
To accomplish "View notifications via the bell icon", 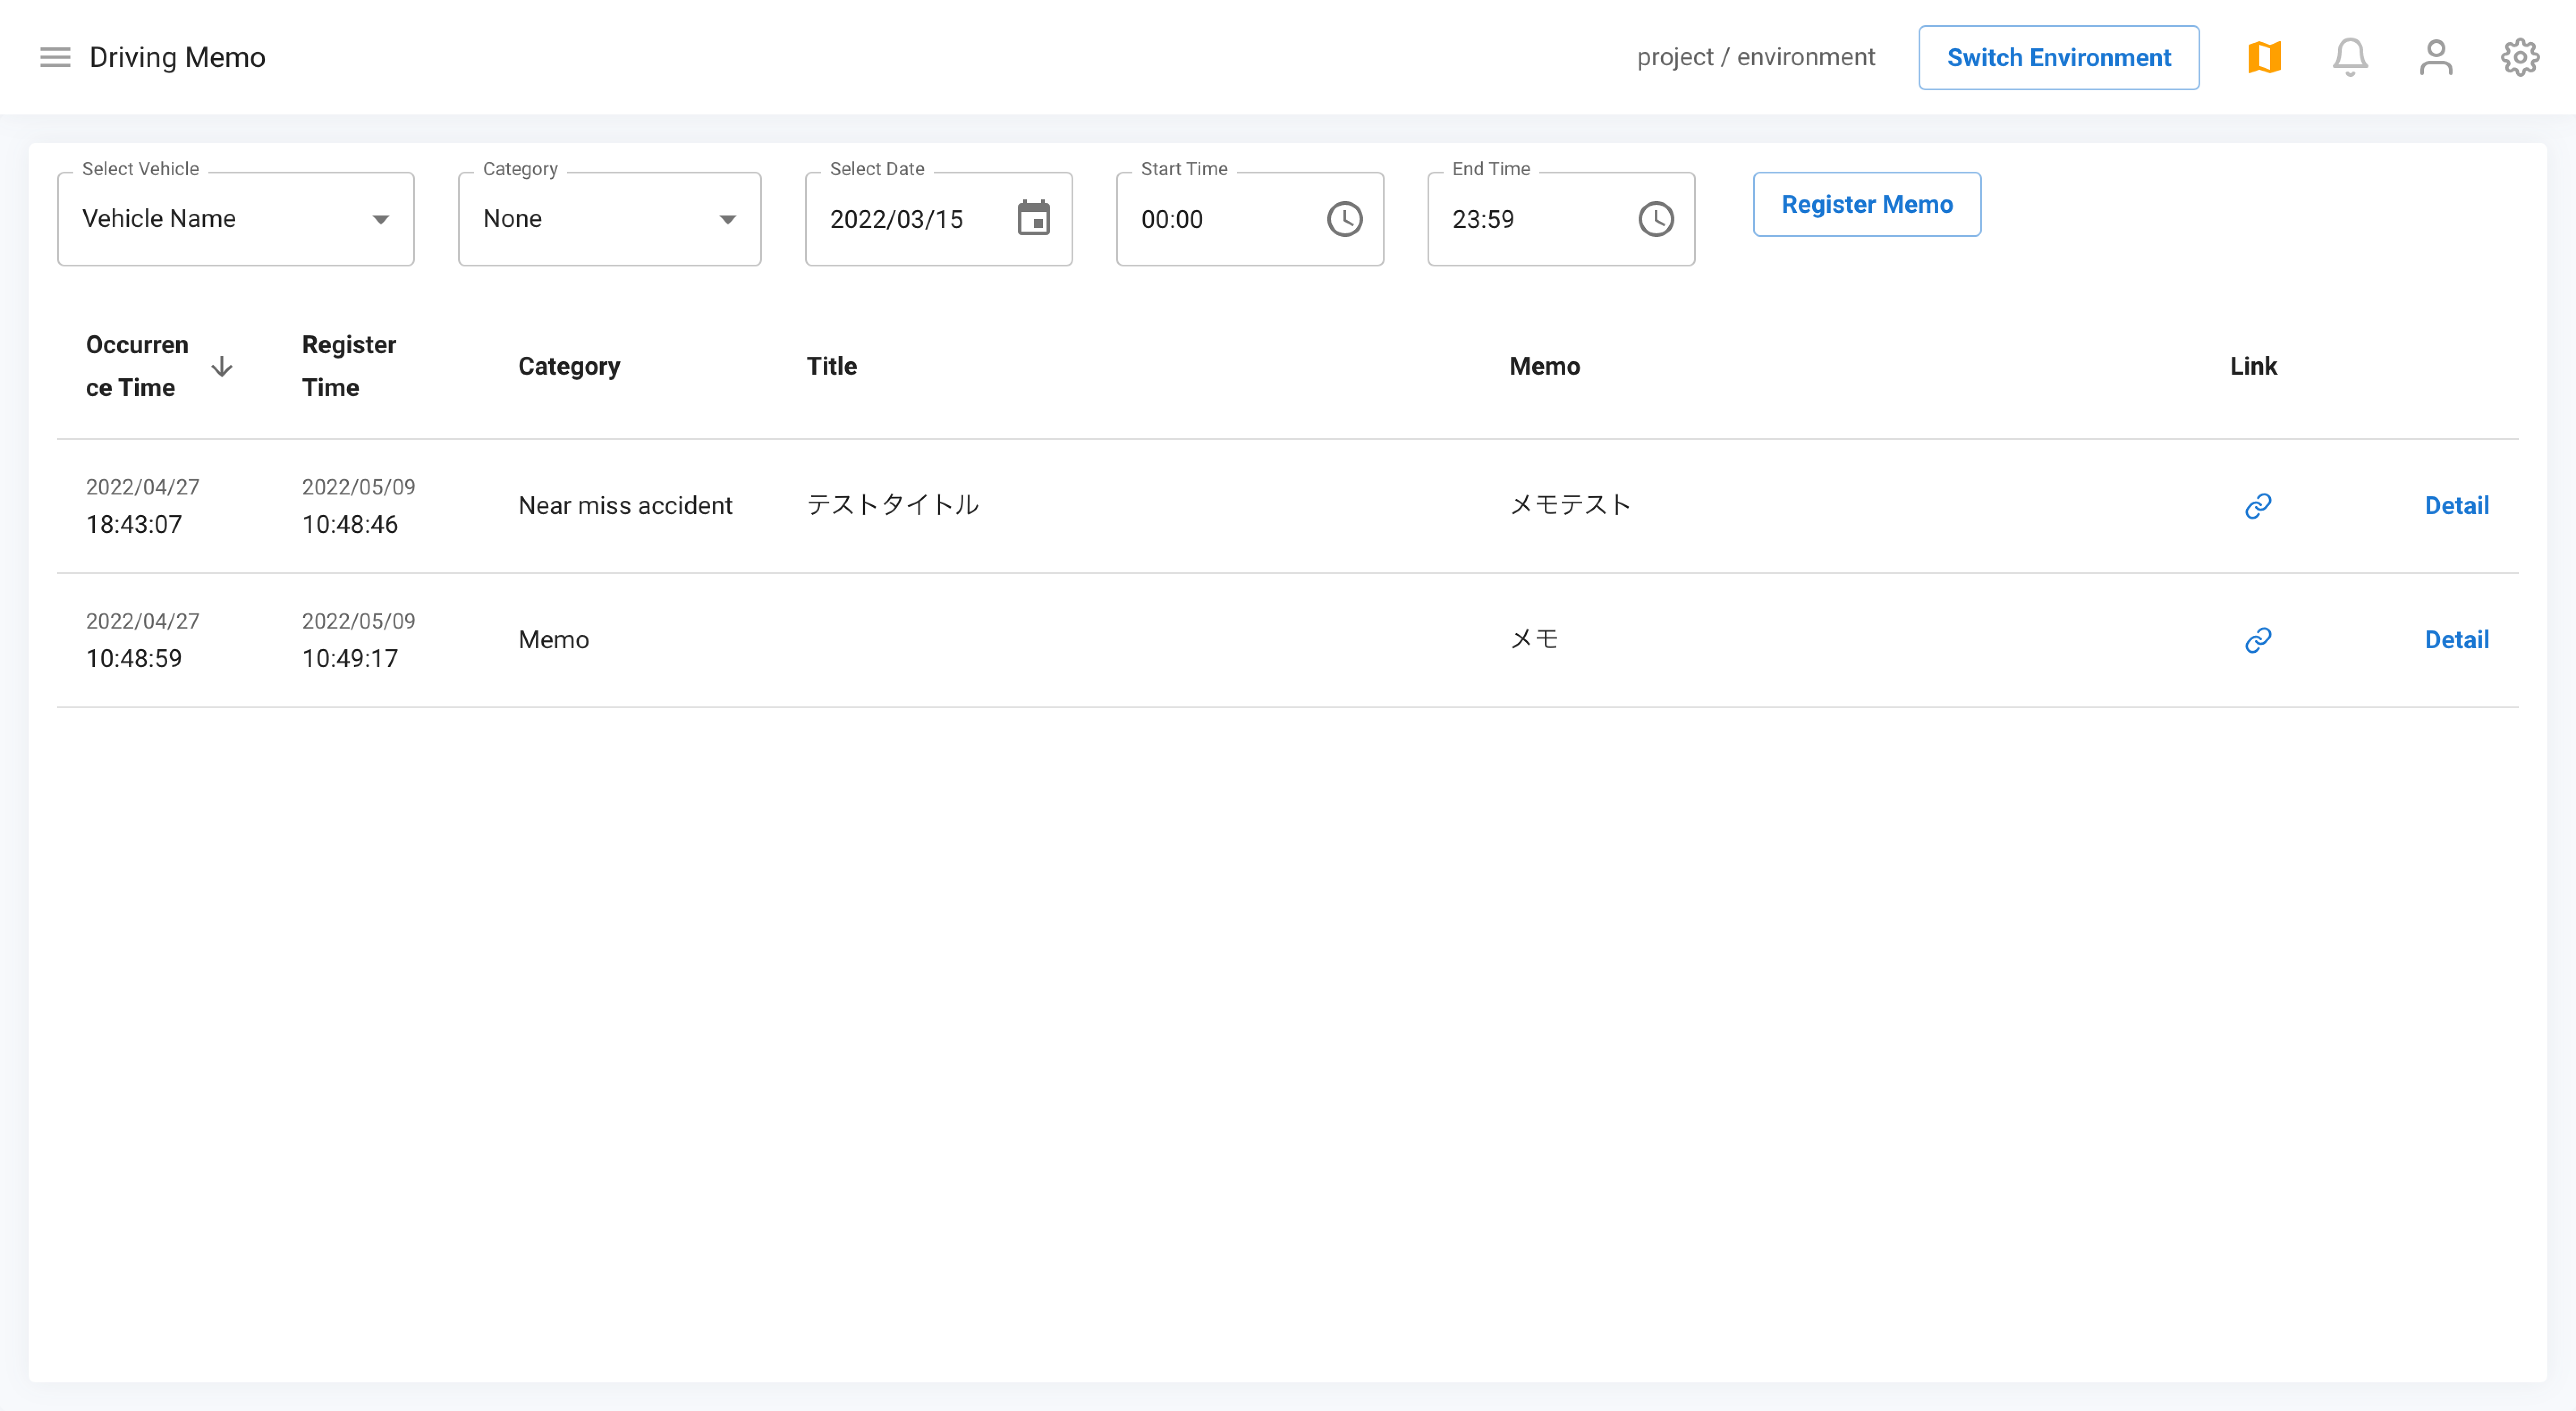I will [x=2350, y=57].
